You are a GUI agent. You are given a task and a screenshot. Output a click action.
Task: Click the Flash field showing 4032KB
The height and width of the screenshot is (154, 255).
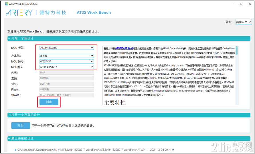[66, 90]
